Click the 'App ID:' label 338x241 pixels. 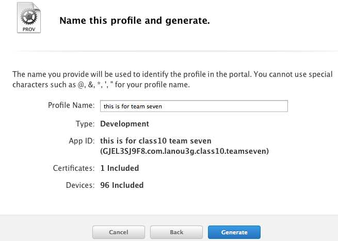click(82, 140)
